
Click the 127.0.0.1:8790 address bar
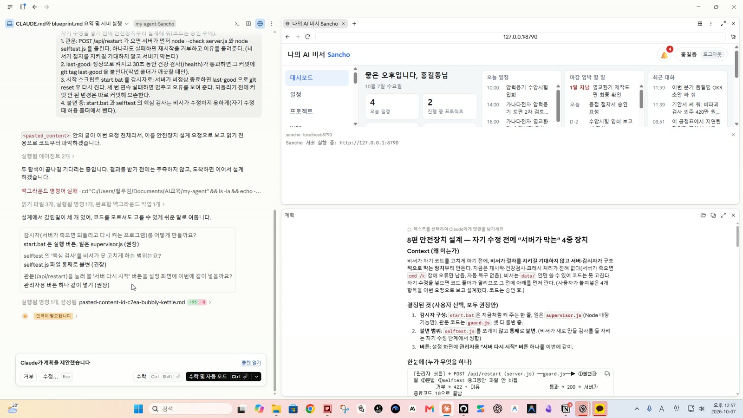coord(520,37)
